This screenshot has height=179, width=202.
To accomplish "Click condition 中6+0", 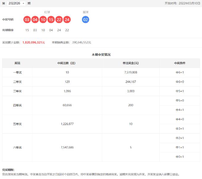I will pyautogui.click(x=180, y=82).
